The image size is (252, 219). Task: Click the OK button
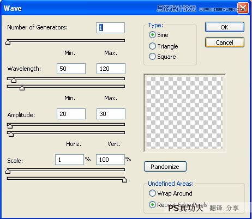coord(225,27)
